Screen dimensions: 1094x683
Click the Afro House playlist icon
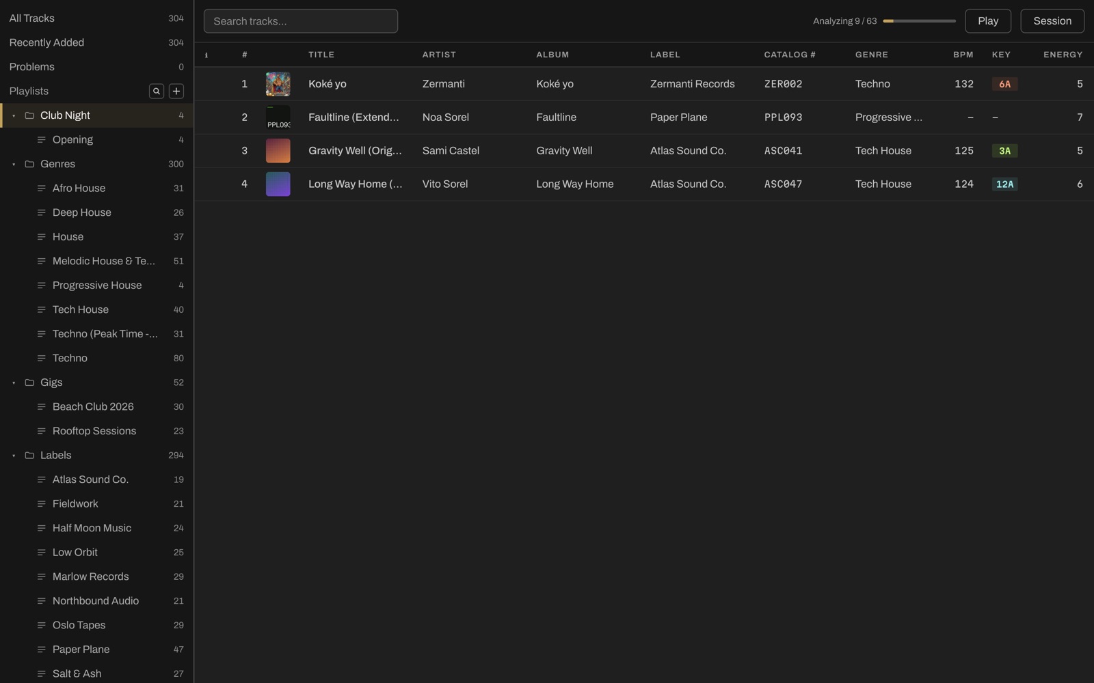click(x=42, y=189)
